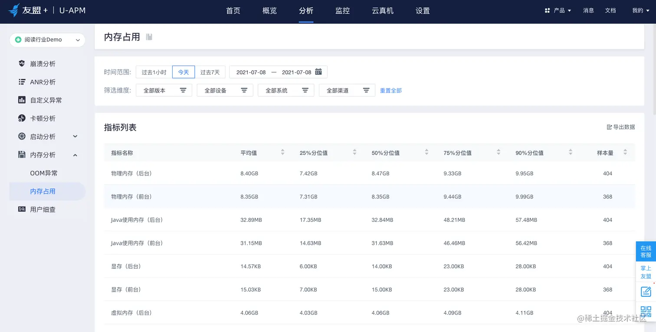Open the 产品 dropdown menu
The height and width of the screenshot is (332, 656).
click(558, 10)
